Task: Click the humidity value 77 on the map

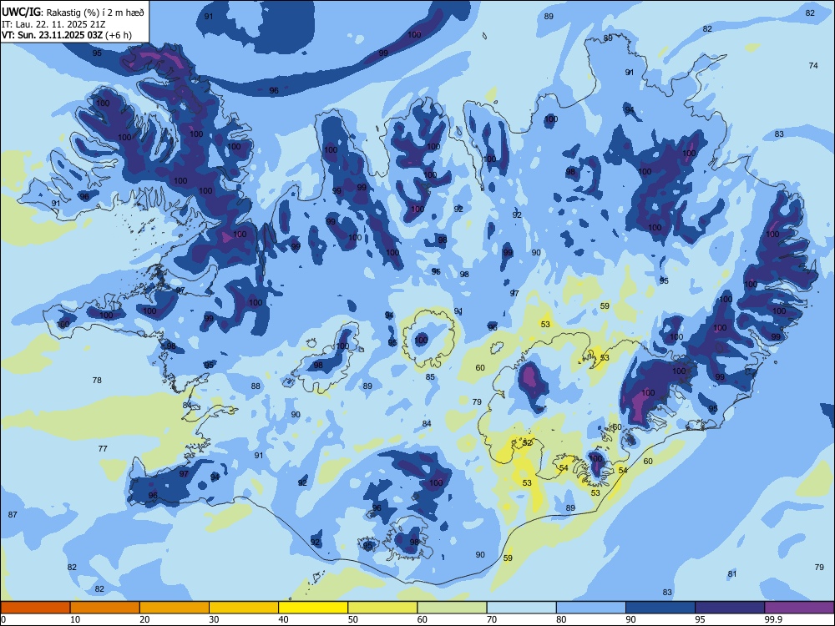Action: tap(103, 449)
